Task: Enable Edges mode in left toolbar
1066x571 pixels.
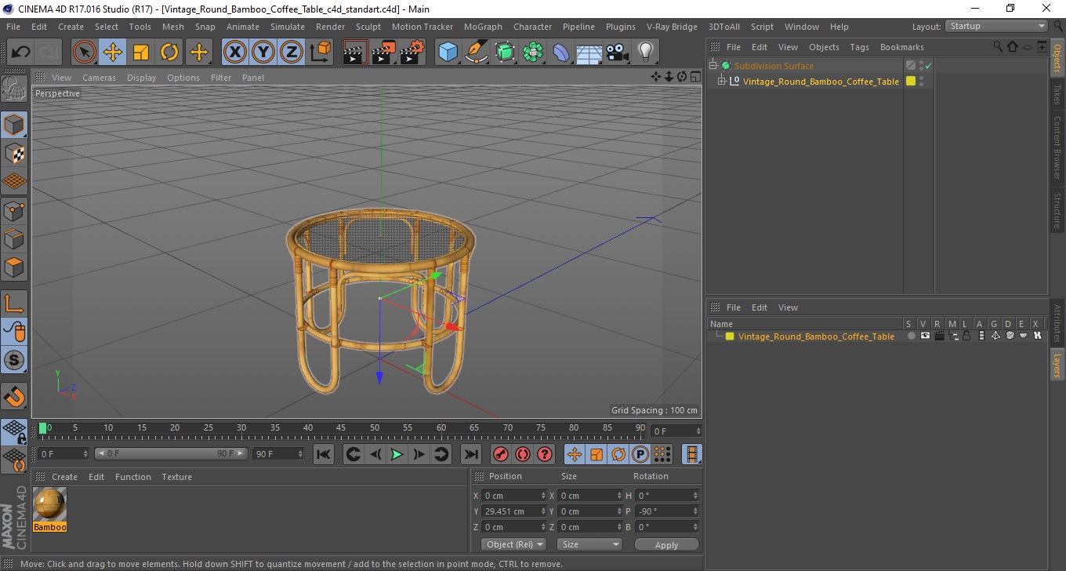Action: tap(14, 238)
